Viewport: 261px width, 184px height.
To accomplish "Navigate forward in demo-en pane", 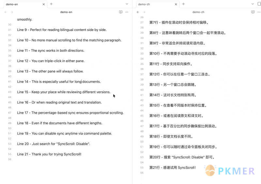I will pos(12,12).
